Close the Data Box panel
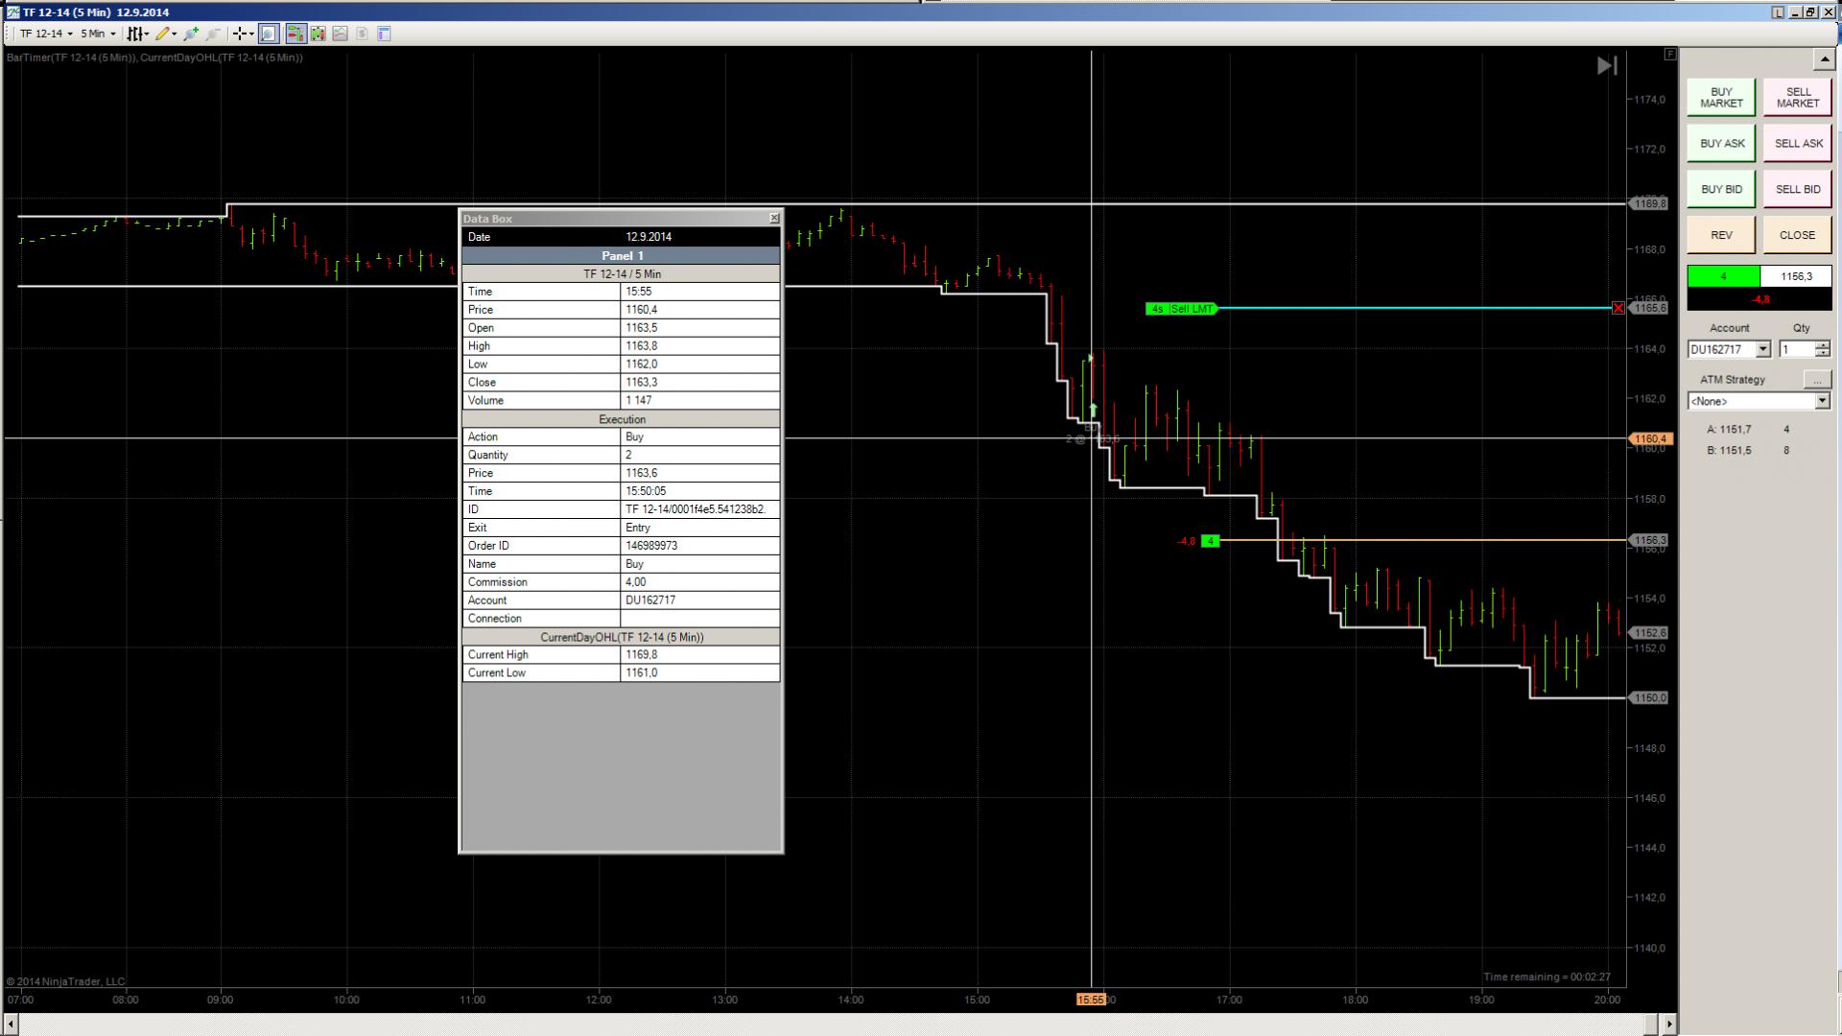Image resolution: width=1842 pixels, height=1036 pixels. (x=774, y=219)
